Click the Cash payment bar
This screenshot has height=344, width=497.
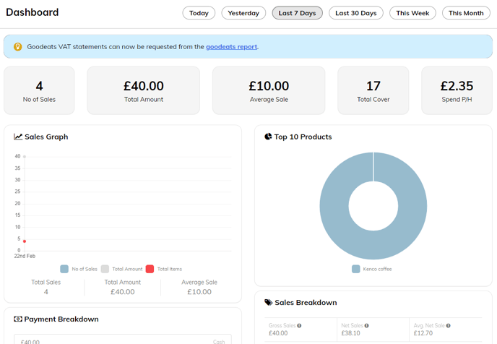[x=123, y=339]
